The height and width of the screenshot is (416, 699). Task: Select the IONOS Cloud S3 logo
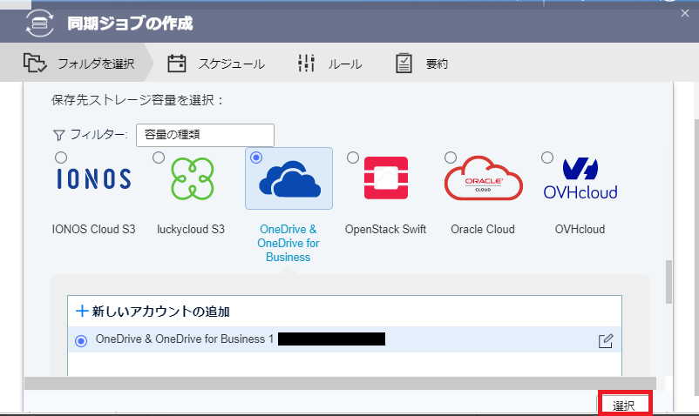coord(94,179)
